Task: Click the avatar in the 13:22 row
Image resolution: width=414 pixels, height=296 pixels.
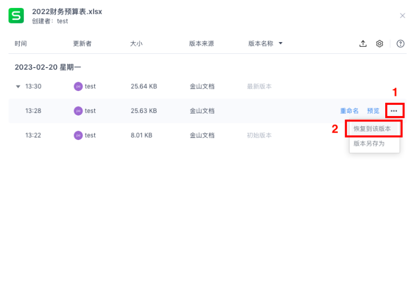Action: pos(78,135)
